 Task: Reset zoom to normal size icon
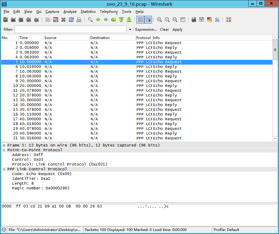coord(175,20)
